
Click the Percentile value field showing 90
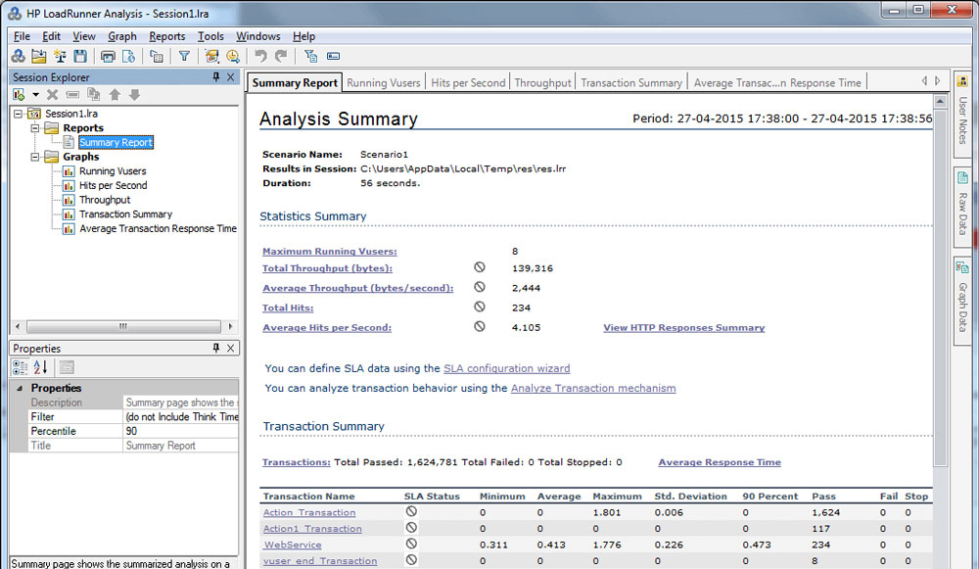tap(180, 431)
